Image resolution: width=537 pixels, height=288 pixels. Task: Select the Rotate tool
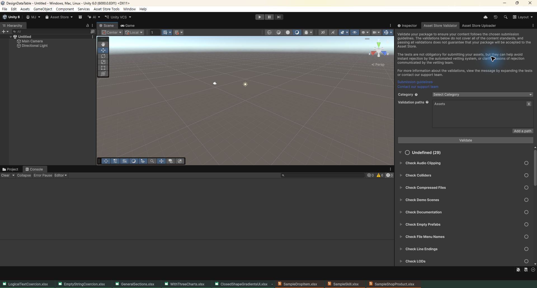coord(103,56)
